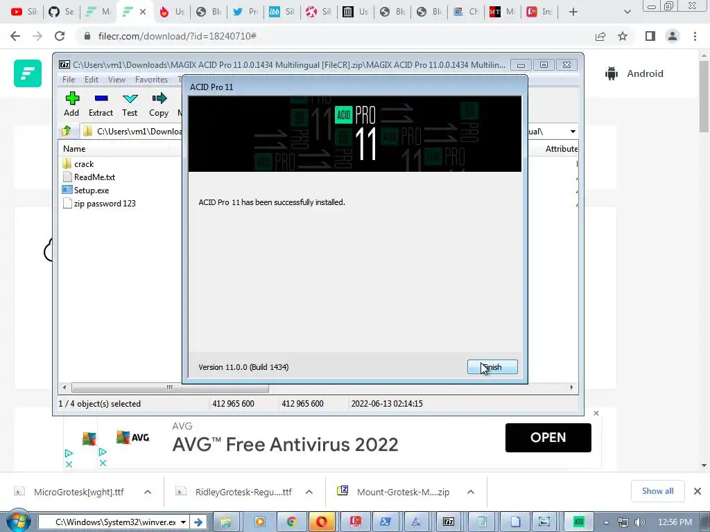Open the View menu in 7-Zip

(x=116, y=80)
